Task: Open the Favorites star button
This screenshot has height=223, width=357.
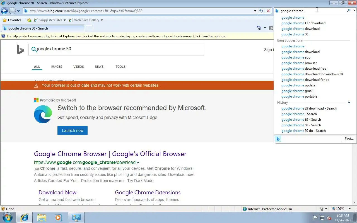Action: pos(12,20)
